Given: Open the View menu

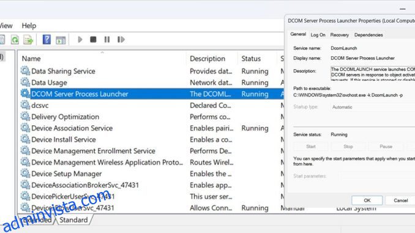Looking at the screenshot, I should pyautogui.click(x=6, y=26).
